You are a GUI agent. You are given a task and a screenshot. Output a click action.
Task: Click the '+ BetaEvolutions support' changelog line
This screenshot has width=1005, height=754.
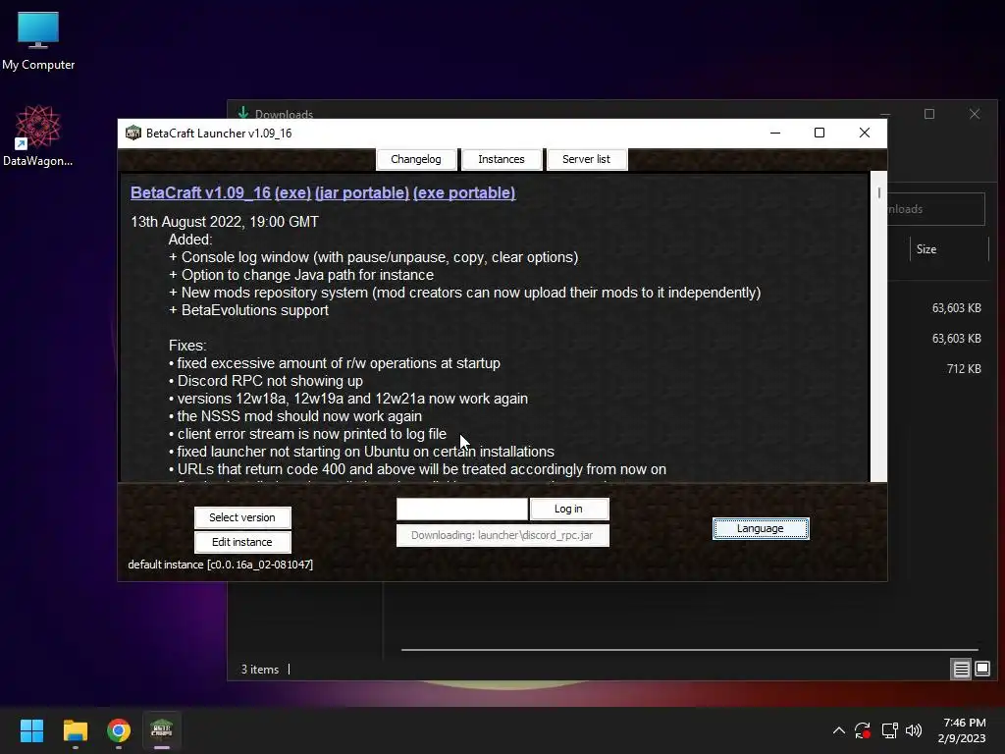248,310
